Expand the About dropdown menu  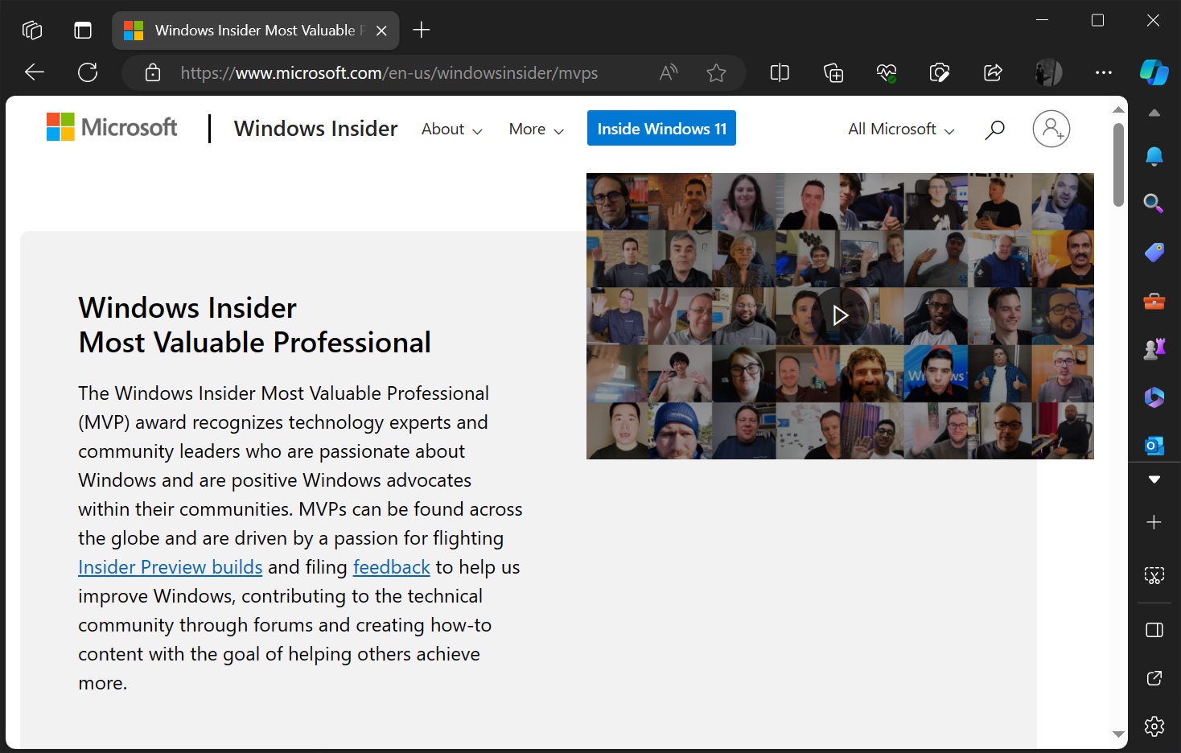pos(452,130)
